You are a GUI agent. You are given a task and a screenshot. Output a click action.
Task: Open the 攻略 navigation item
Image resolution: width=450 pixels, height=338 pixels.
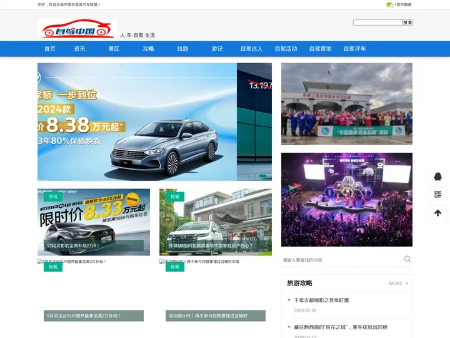pyautogui.click(x=148, y=49)
